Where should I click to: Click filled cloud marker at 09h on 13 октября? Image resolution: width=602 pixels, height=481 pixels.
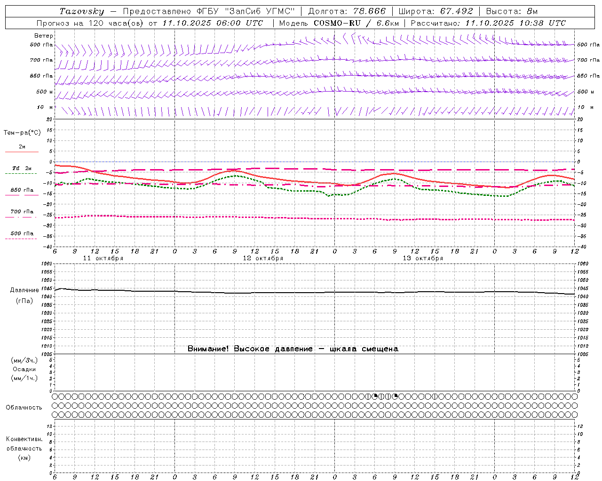pyautogui.click(x=395, y=396)
